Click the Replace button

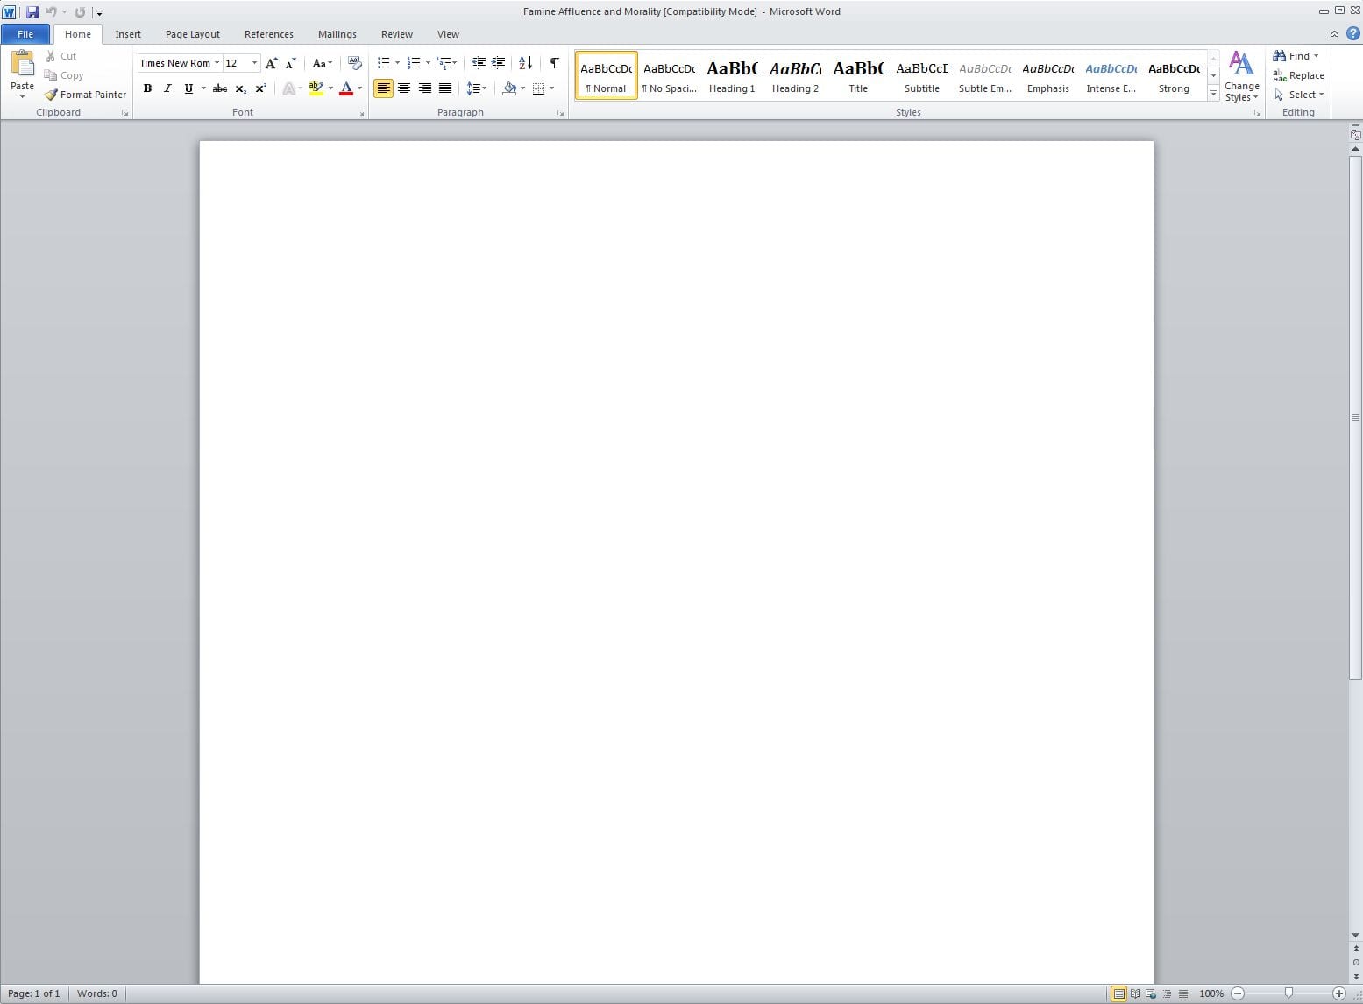click(1298, 75)
